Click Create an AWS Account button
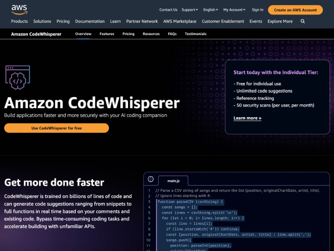The width and height of the screenshot is (334, 251). [x=295, y=9]
